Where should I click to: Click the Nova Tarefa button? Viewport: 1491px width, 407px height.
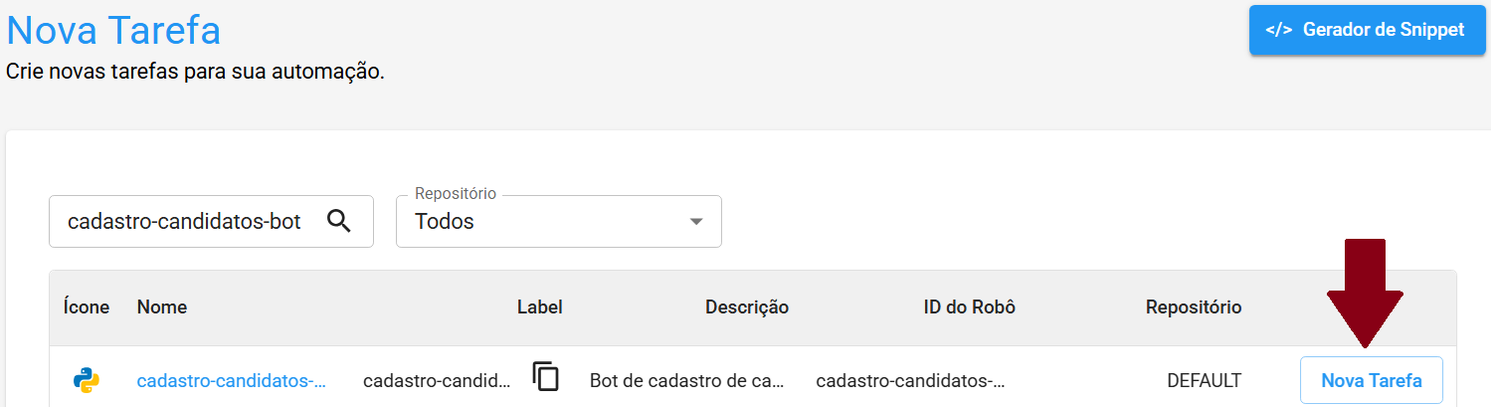click(x=1371, y=380)
